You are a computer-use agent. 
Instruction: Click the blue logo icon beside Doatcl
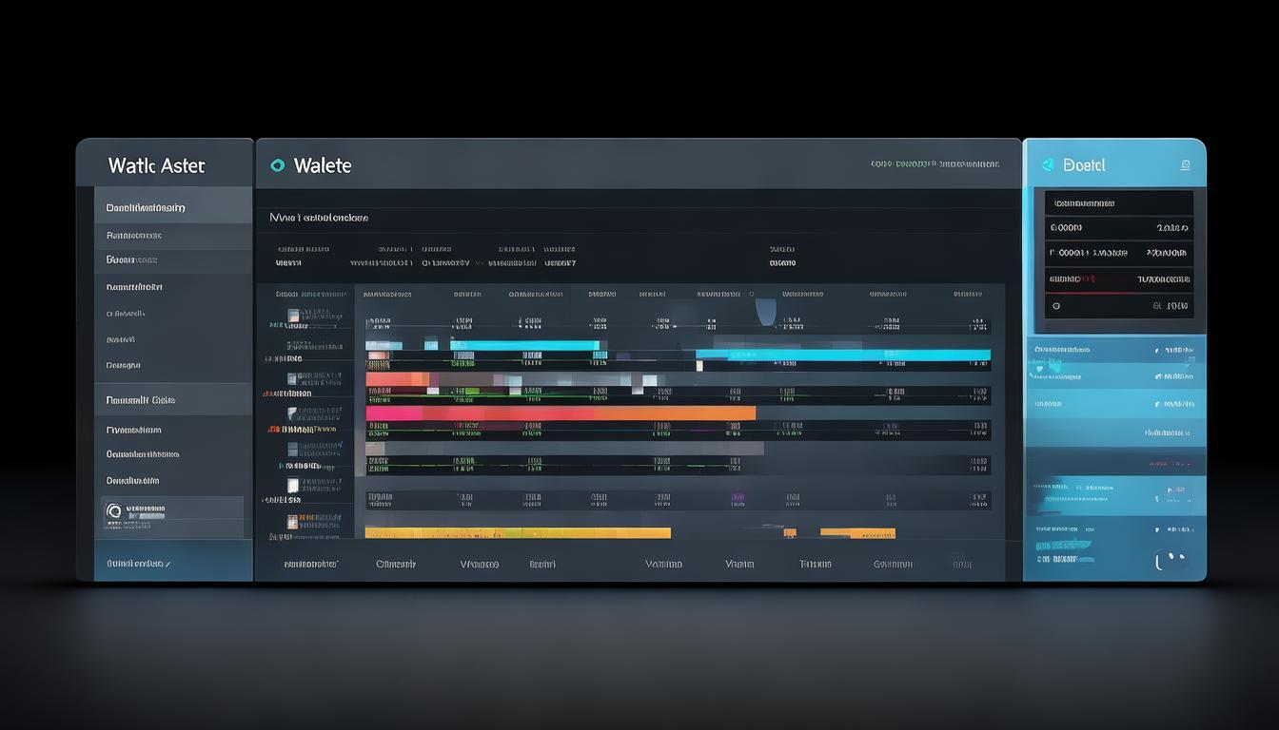[x=1048, y=165]
